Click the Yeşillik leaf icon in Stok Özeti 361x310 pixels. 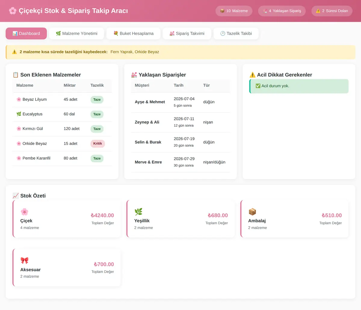point(138,212)
